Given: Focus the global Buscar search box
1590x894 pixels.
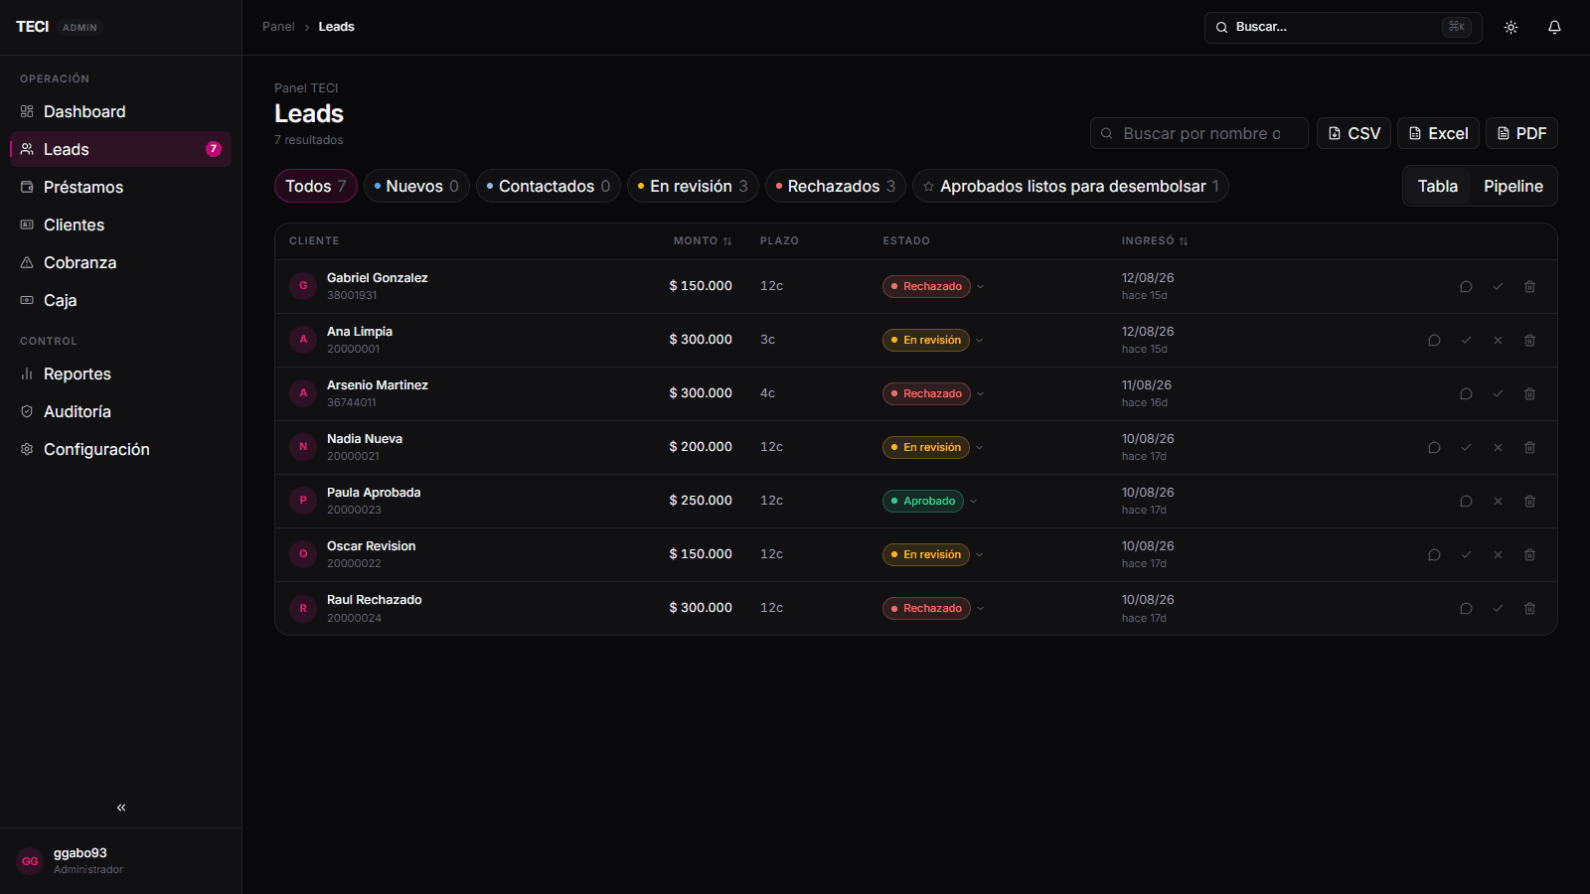Looking at the screenshot, I should pyautogui.click(x=1343, y=28).
